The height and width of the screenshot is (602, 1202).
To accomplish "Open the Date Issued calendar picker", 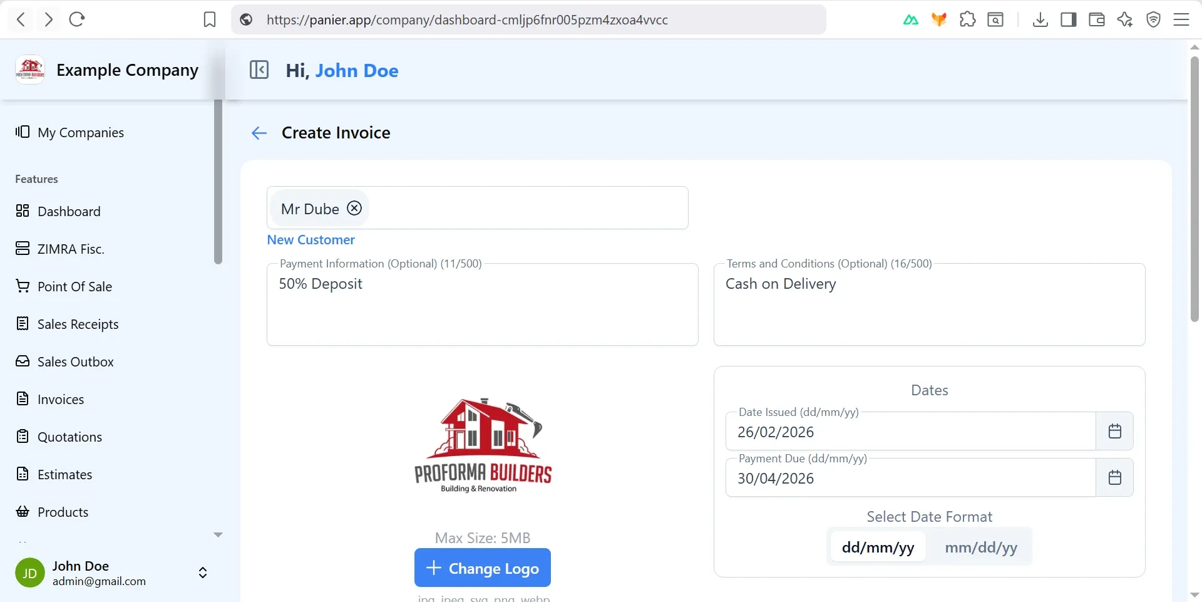I will pyautogui.click(x=1114, y=431).
